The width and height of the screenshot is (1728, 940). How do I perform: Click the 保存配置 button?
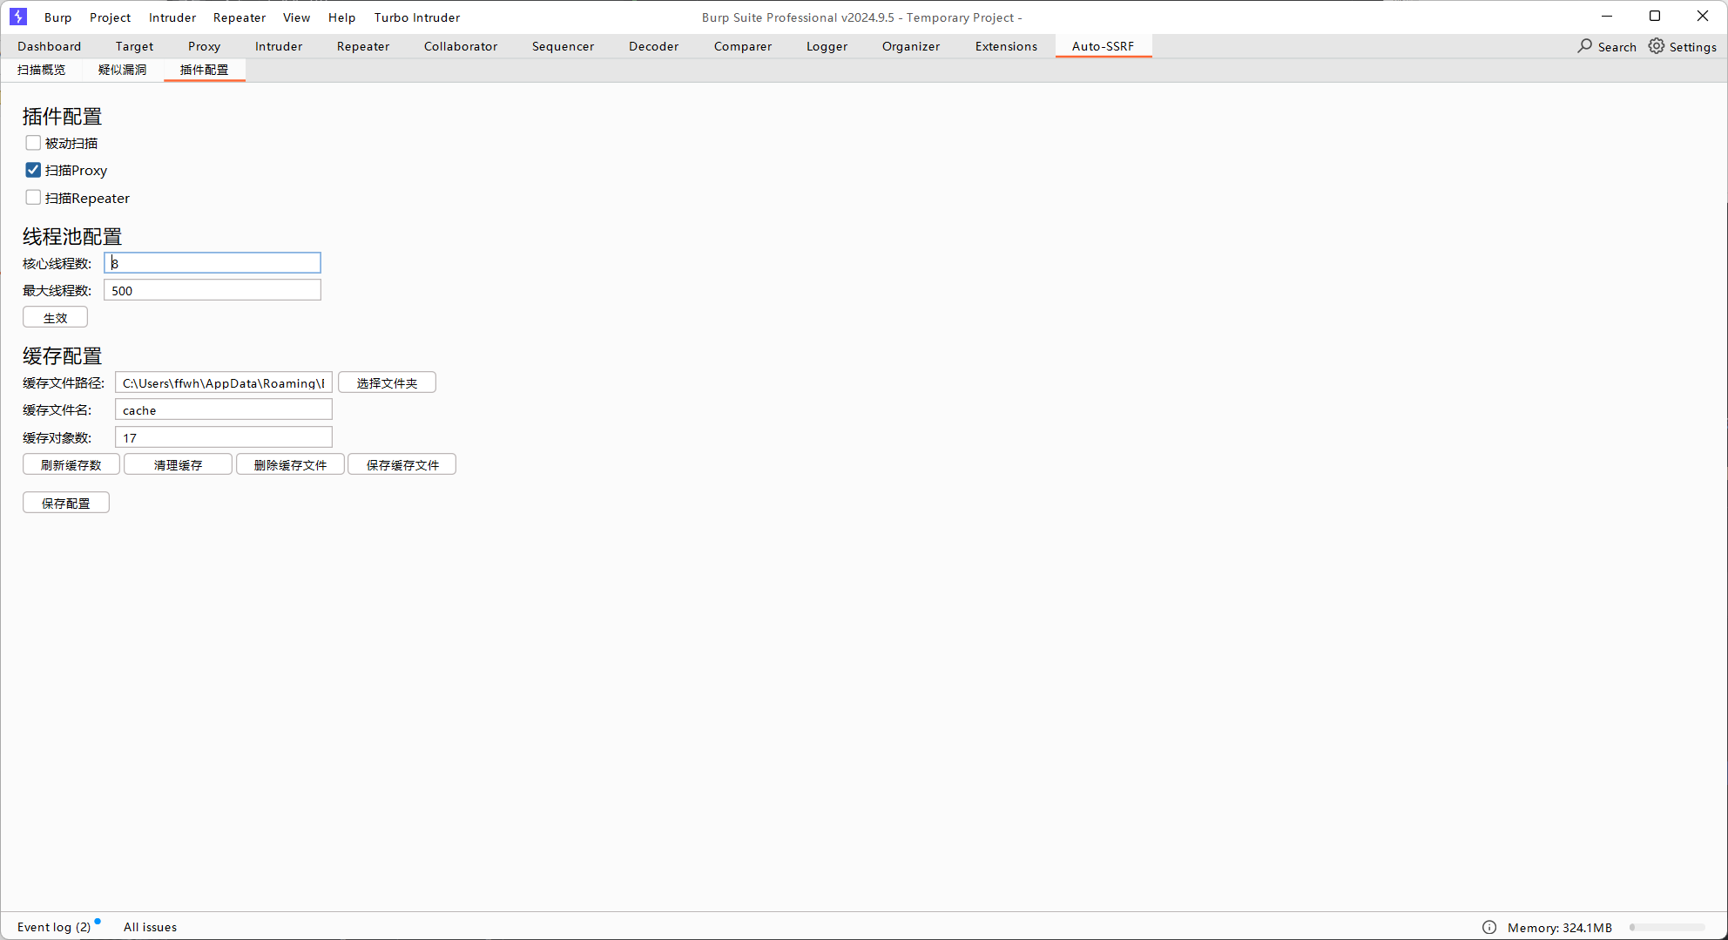(66, 504)
